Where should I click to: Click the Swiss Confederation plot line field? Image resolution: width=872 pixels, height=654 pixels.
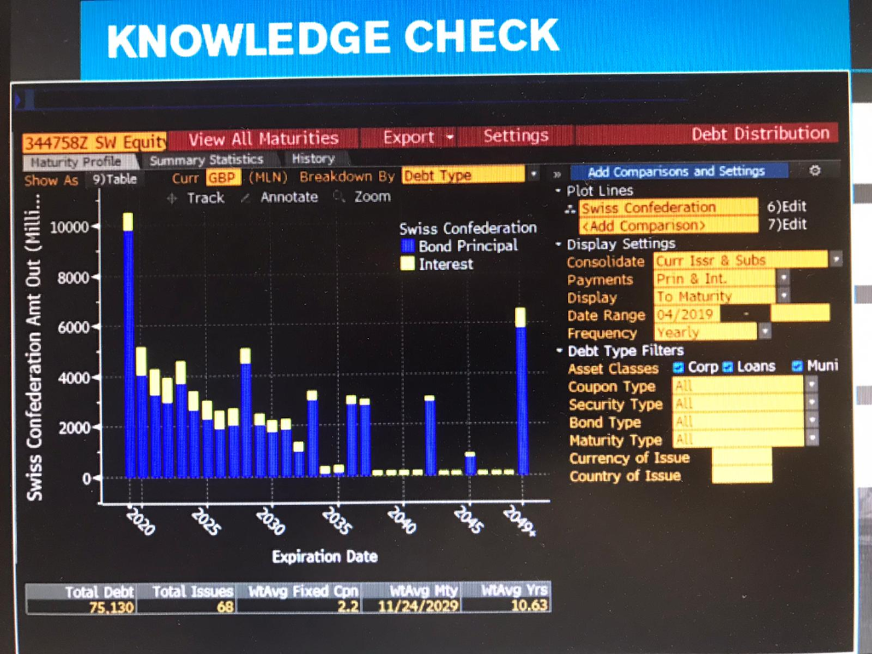668,208
